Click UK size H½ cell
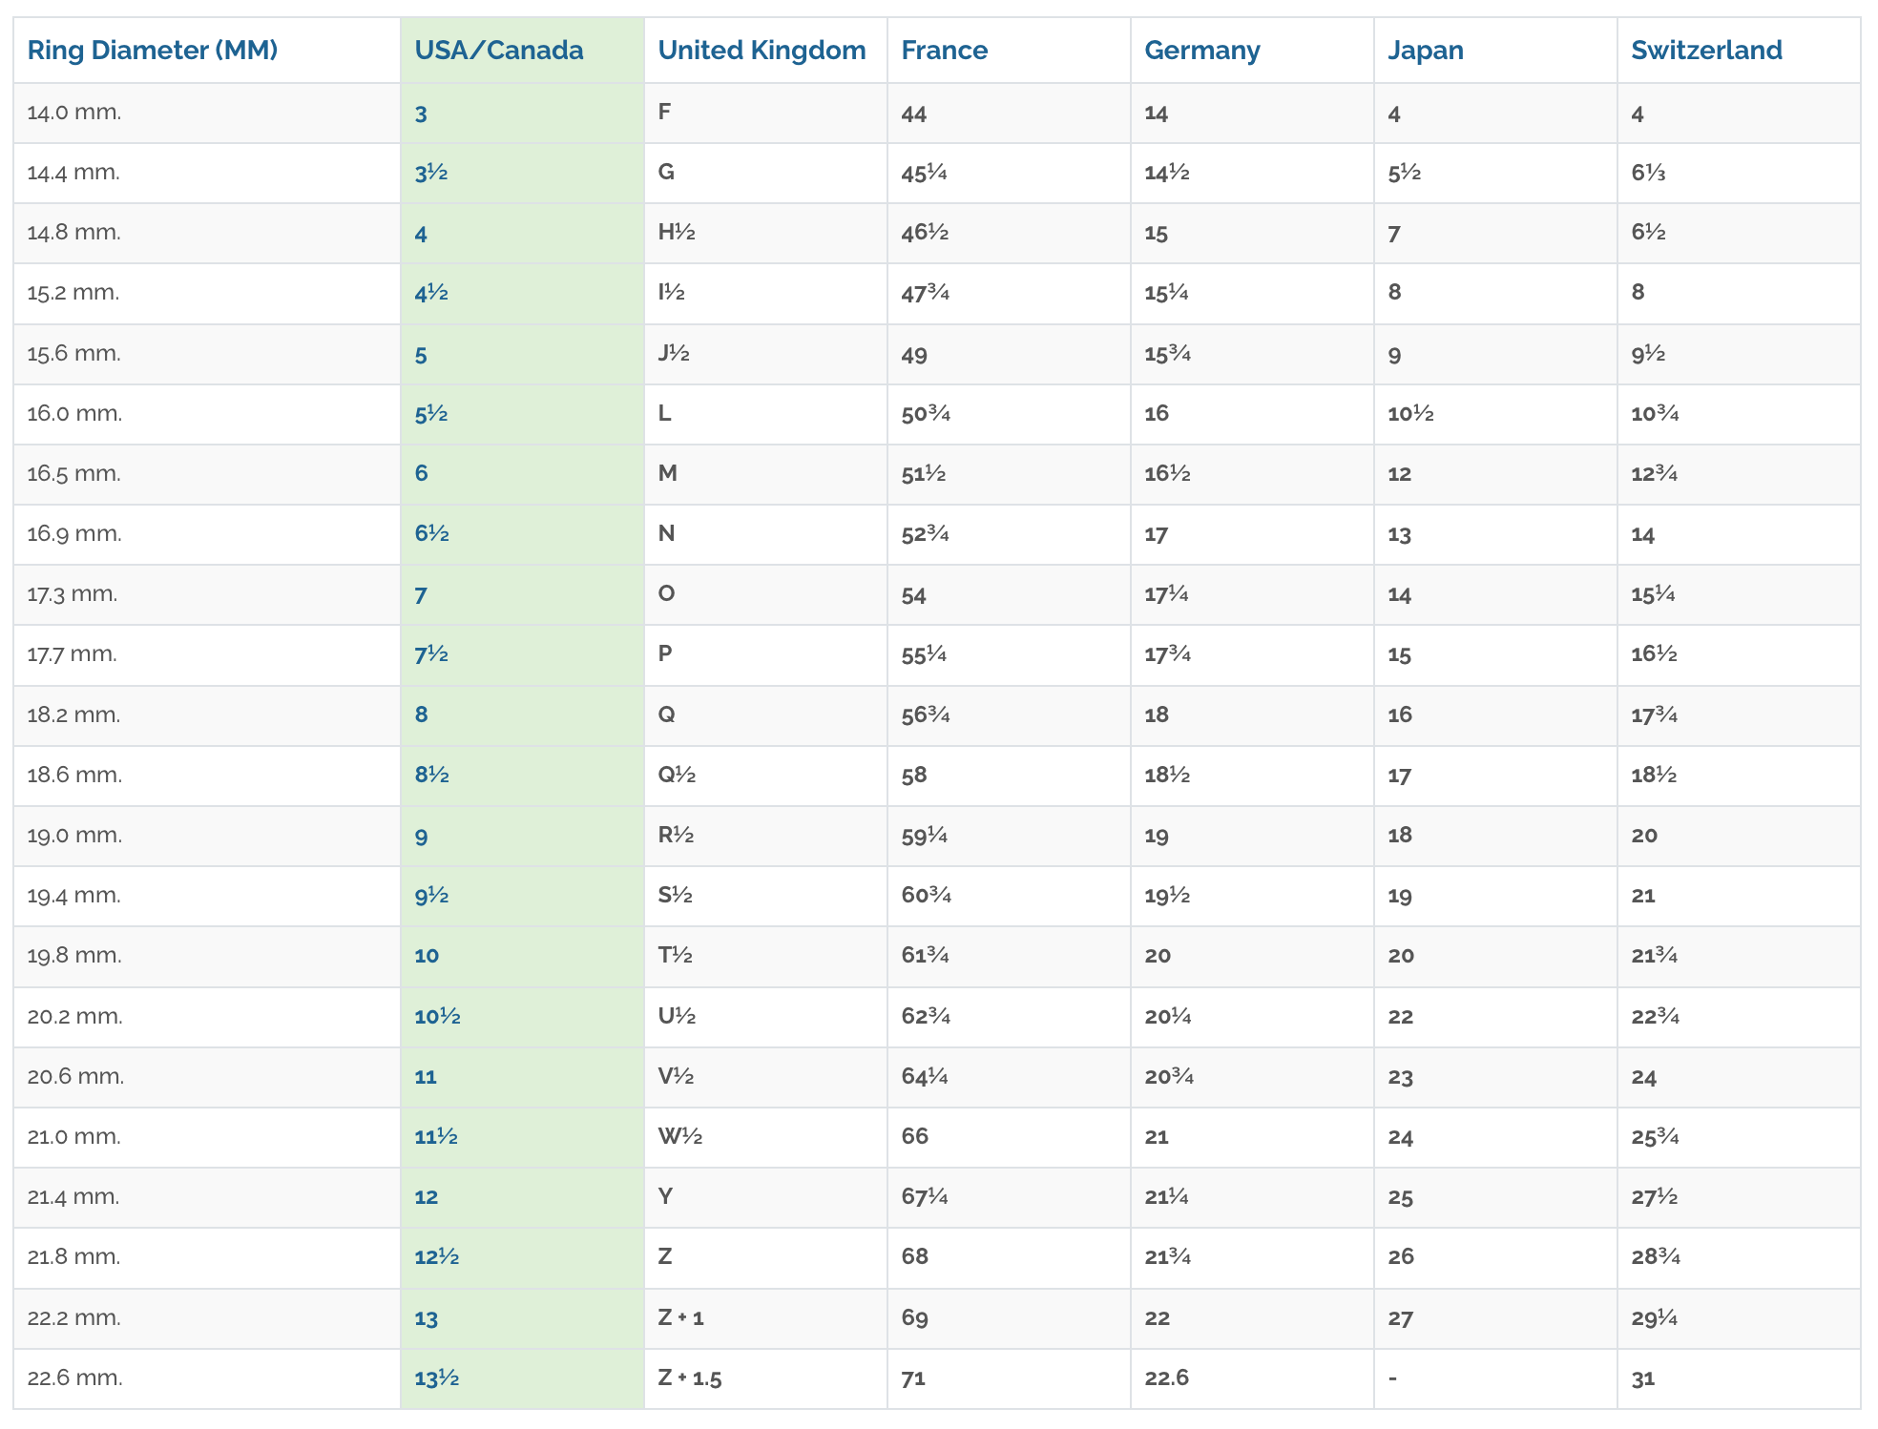 765,233
